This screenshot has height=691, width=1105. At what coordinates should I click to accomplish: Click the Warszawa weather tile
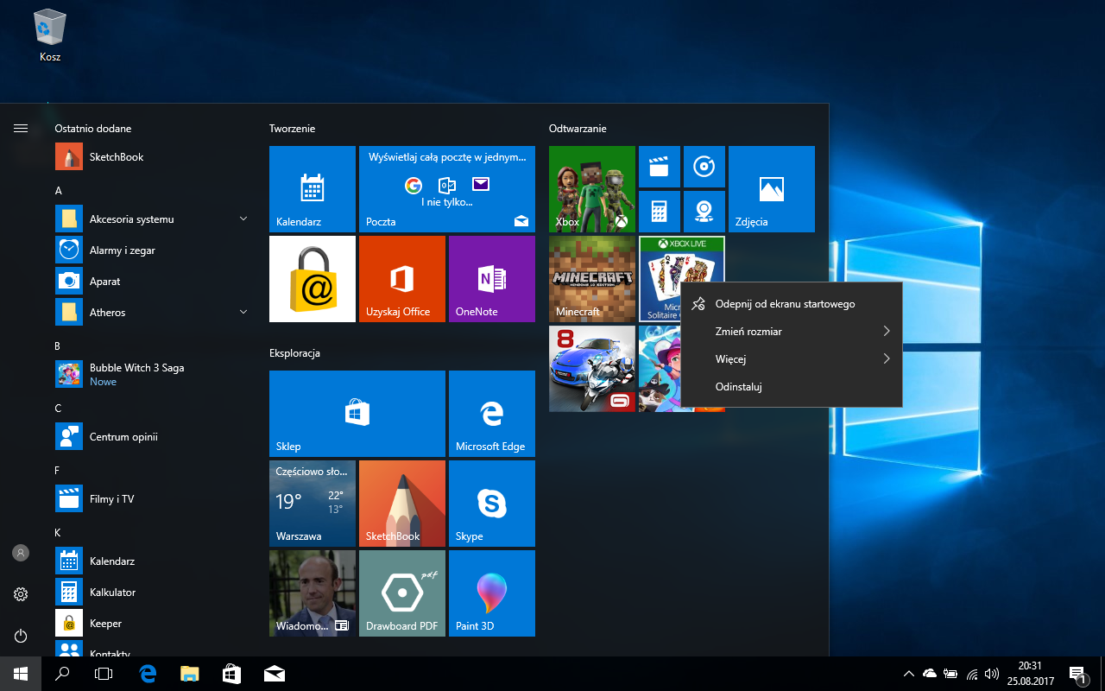(x=312, y=504)
